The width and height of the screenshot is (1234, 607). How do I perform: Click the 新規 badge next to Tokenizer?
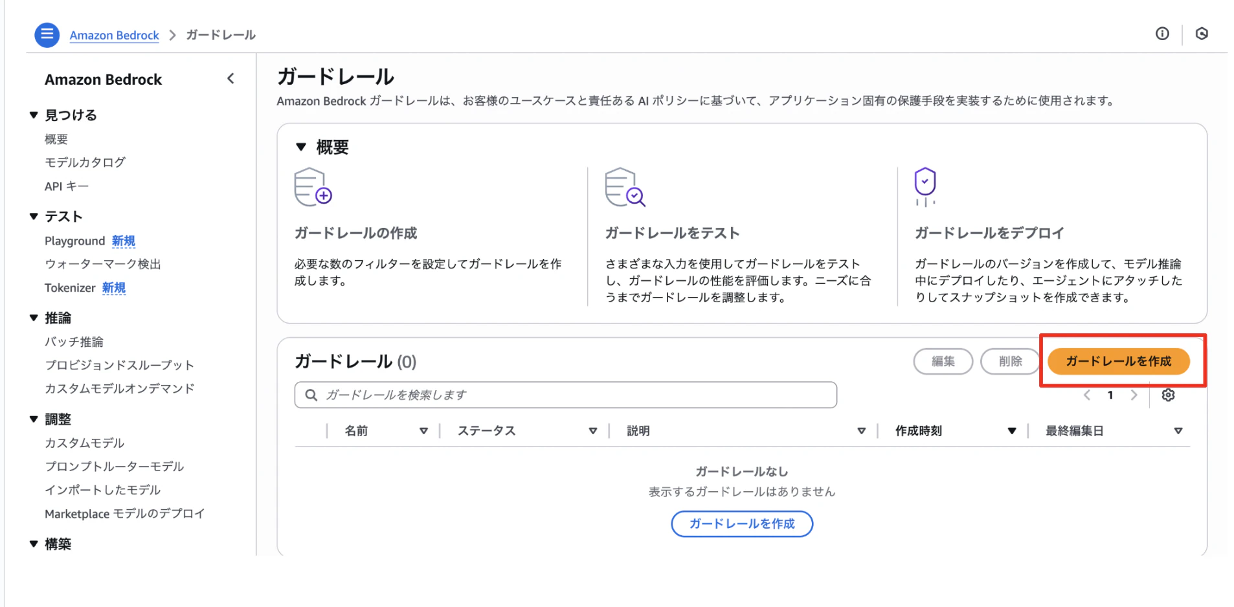[x=114, y=288]
